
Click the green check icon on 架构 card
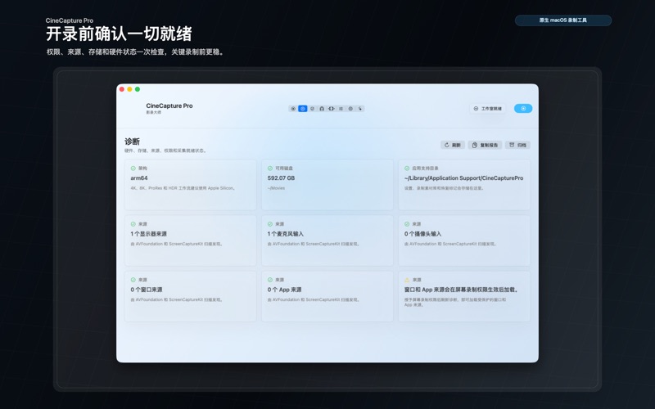click(133, 169)
